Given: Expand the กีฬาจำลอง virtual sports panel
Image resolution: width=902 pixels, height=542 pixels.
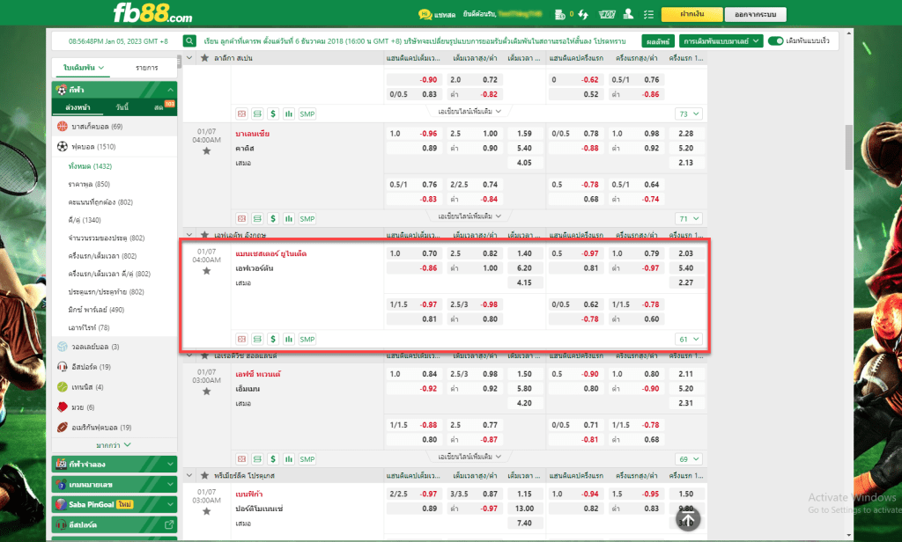Looking at the screenshot, I should point(115,464).
